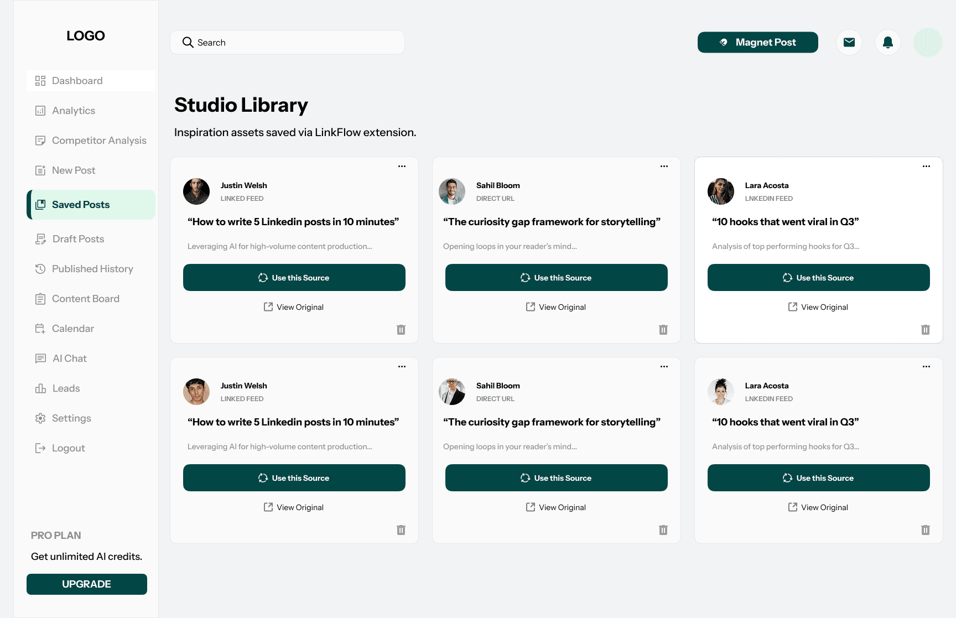Click trash icon on top Lara Acosta card
The height and width of the screenshot is (618, 956).
point(926,330)
